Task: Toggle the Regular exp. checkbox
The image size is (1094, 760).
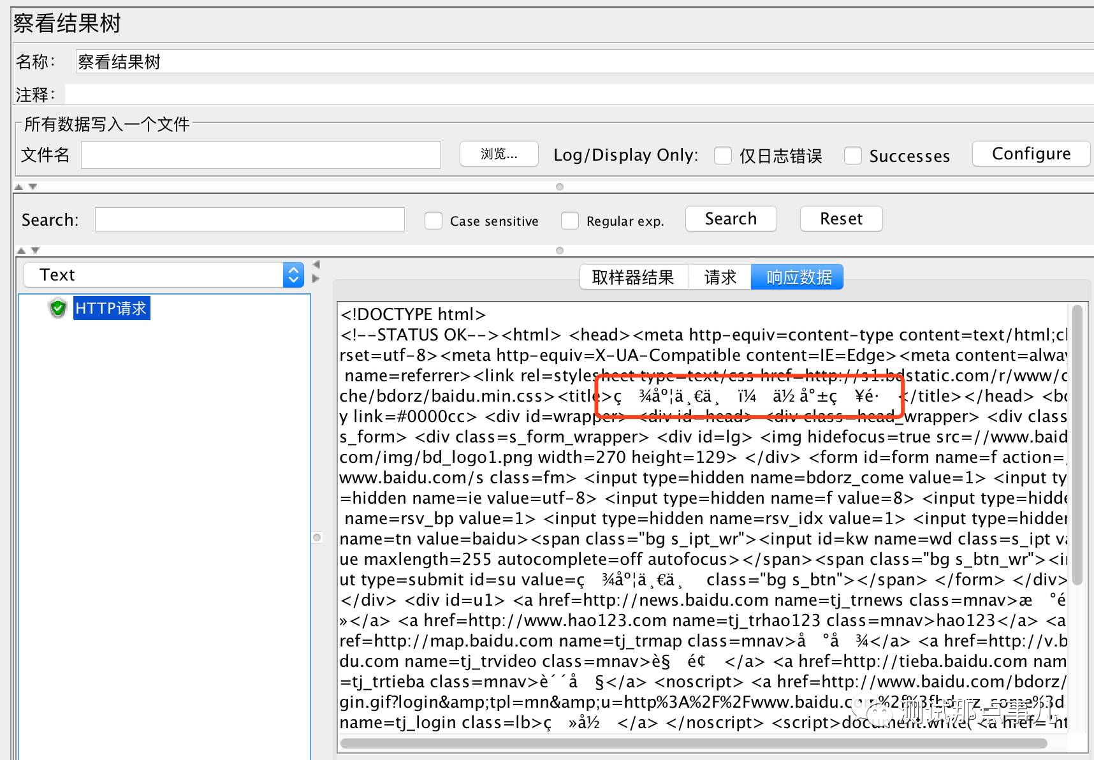Action: click(x=570, y=221)
